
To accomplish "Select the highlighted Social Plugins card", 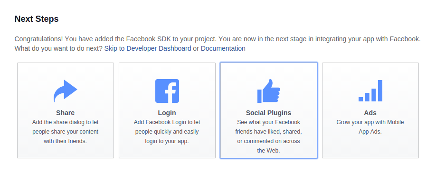I will (x=269, y=110).
